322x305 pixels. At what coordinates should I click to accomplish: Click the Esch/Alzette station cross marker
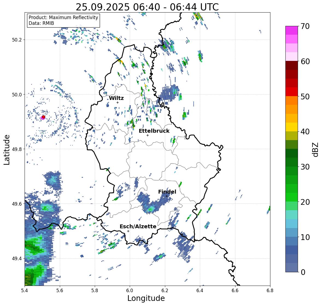pos(128,231)
